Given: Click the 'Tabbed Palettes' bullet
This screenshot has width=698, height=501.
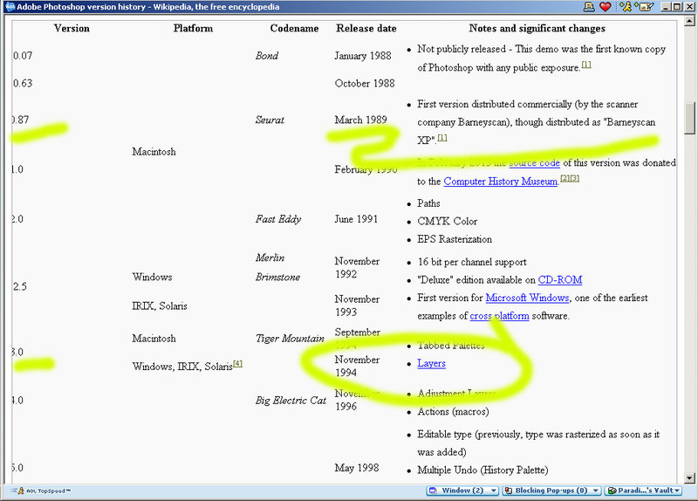Looking at the screenshot, I should (x=451, y=345).
